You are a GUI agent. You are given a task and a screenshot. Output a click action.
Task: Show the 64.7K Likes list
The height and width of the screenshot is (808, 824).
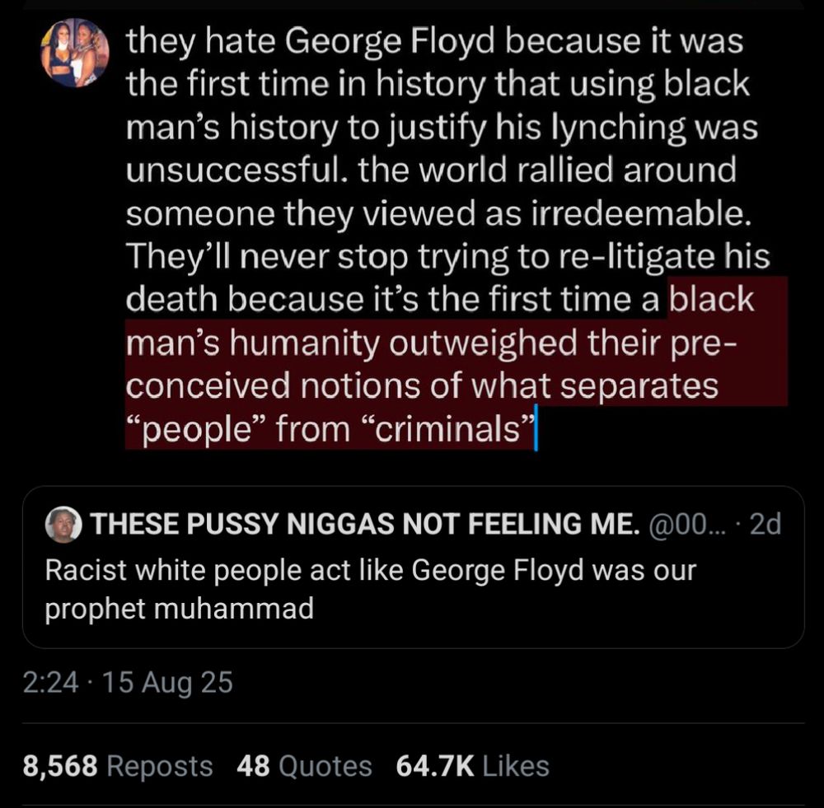tap(472, 766)
